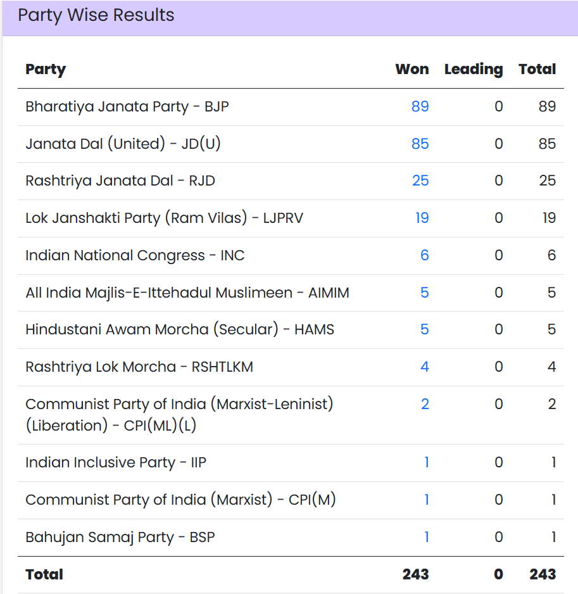This screenshot has height=594, width=578.
Task: Click the Party Wise Results heading
Action: coord(96,16)
